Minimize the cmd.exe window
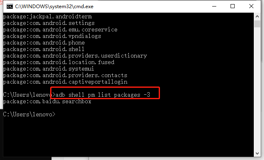Image resolution: width=264 pixels, height=160 pixels. pyautogui.click(x=214, y=7)
